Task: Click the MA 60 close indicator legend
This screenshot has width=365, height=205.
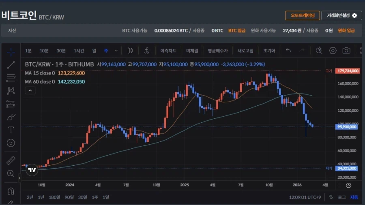Action: coord(55,81)
